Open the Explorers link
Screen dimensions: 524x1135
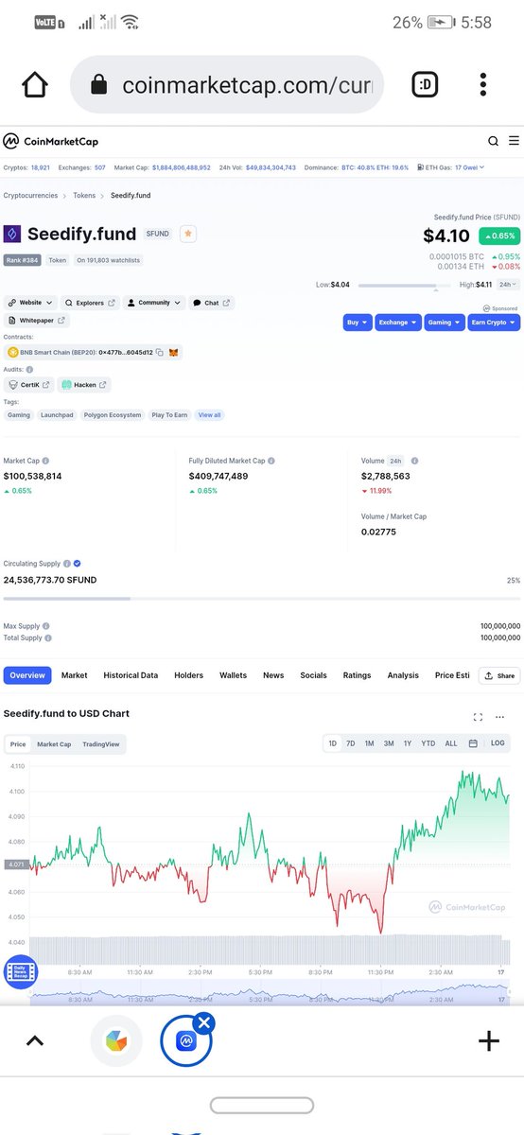point(90,303)
